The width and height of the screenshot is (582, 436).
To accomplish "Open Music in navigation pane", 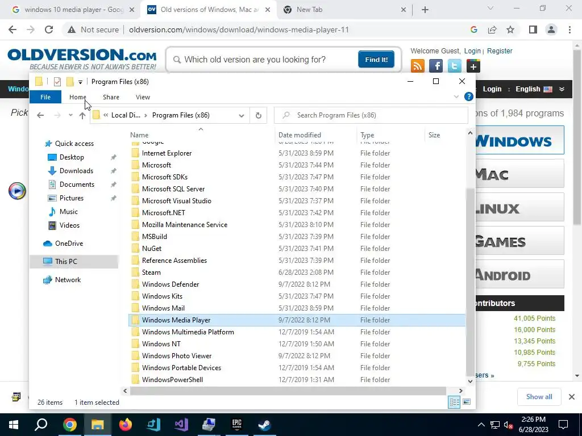I will [69, 212].
